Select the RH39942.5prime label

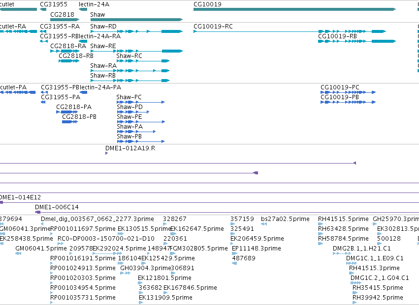click(x=378, y=298)
